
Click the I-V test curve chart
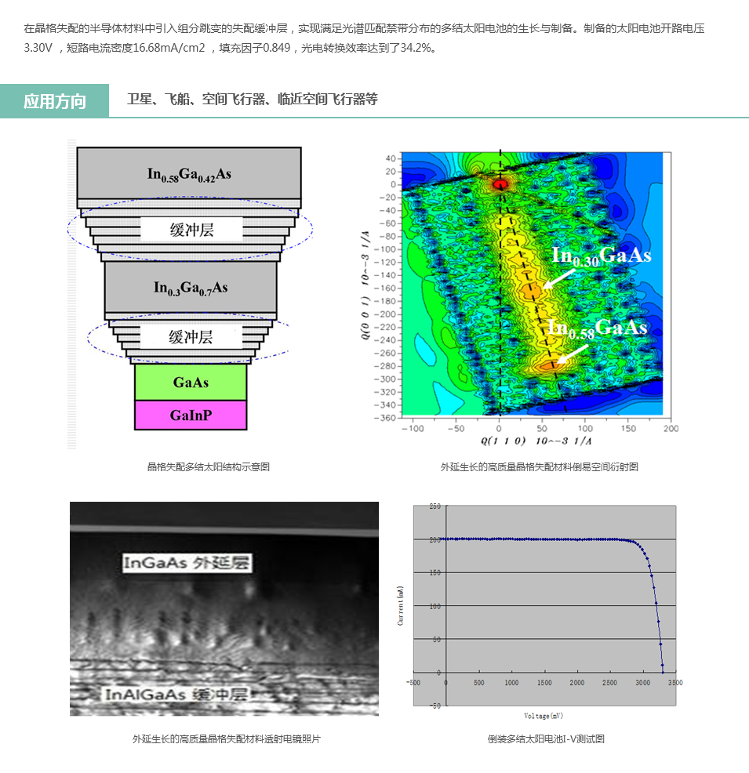click(540, 612)
